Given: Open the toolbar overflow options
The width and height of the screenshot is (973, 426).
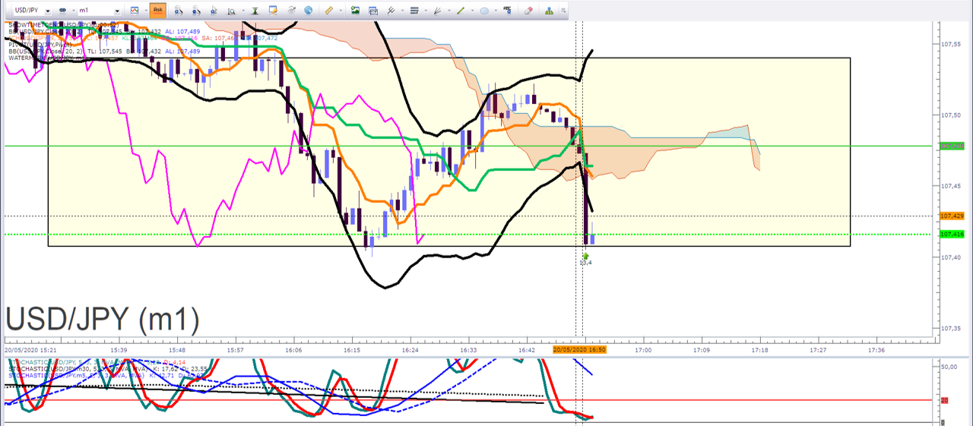Looking at the screenshot, I should (563, 11).
